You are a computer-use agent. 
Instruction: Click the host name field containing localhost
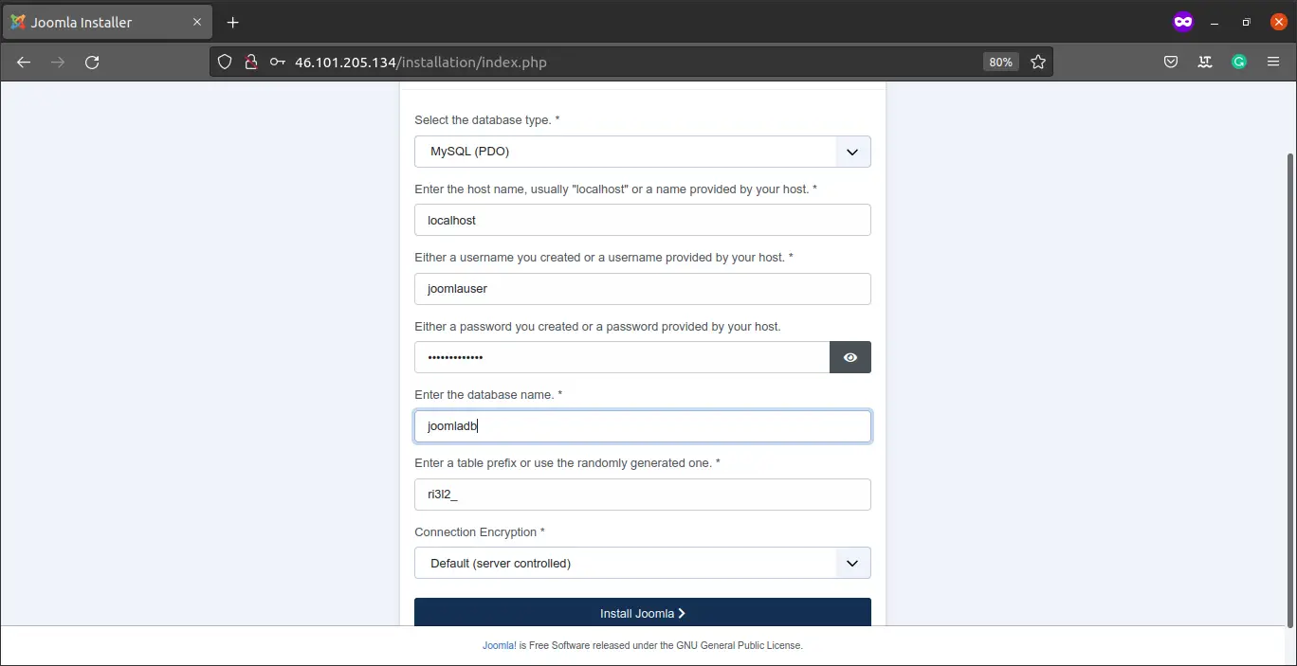pos(643,220)
